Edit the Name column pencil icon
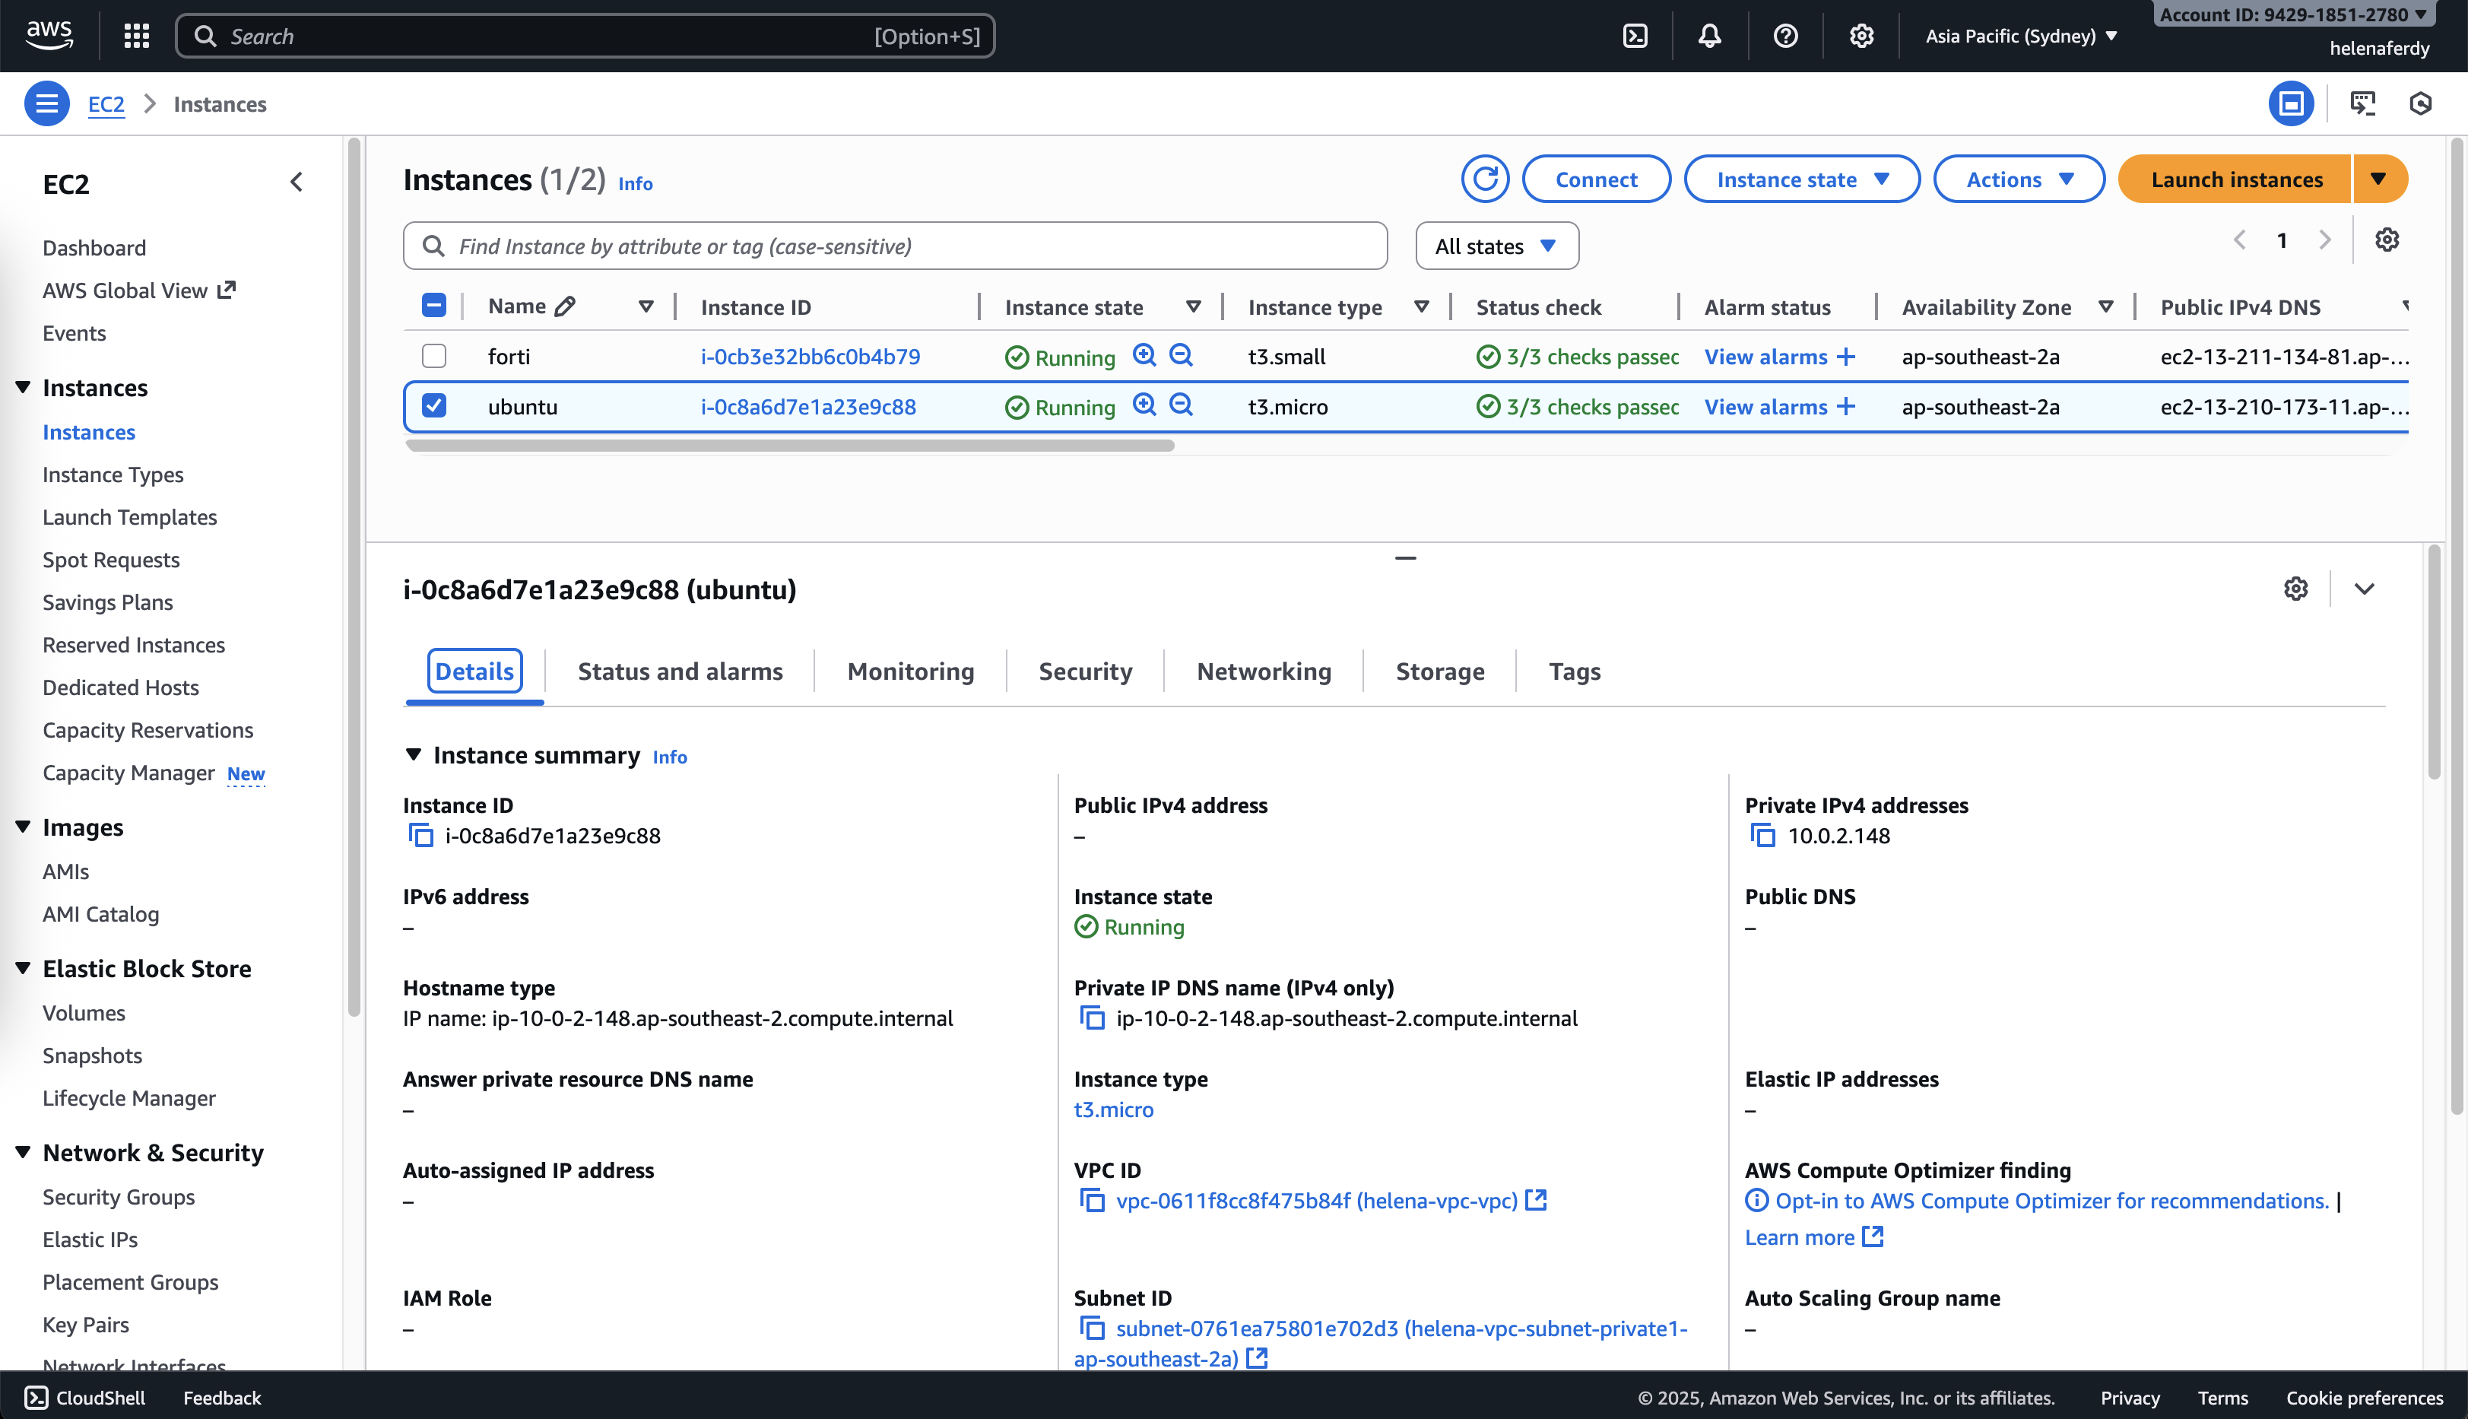This screenshot has width=2468, height=1419. 565,307
